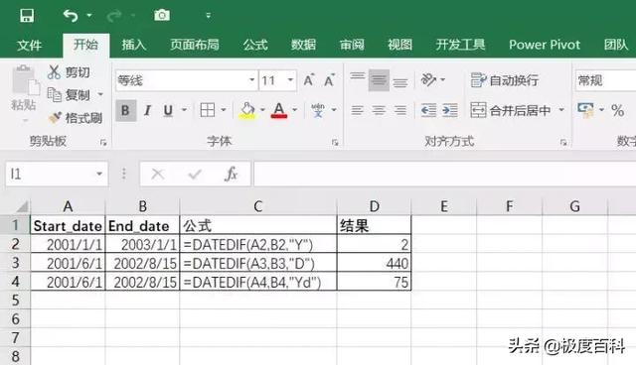Image resolution: width=636 pixels, height=365 pixels.
Task: Align cell text right
Action: [400, 110]
